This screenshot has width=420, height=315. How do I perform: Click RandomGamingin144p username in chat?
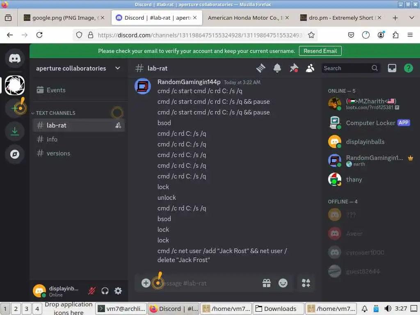[x=189, y=82]
